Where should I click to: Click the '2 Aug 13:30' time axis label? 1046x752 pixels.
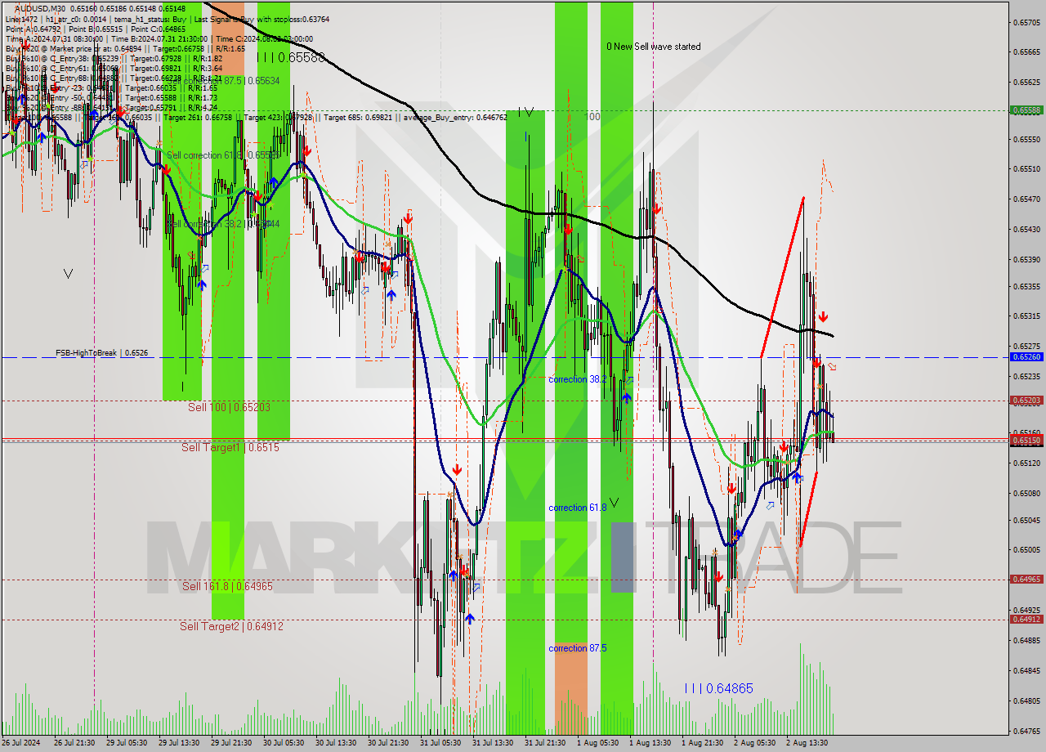coord(807,743)
